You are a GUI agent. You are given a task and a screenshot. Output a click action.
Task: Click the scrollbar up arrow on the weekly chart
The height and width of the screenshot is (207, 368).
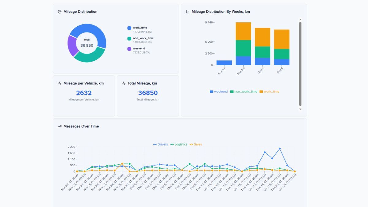(301, 19)
